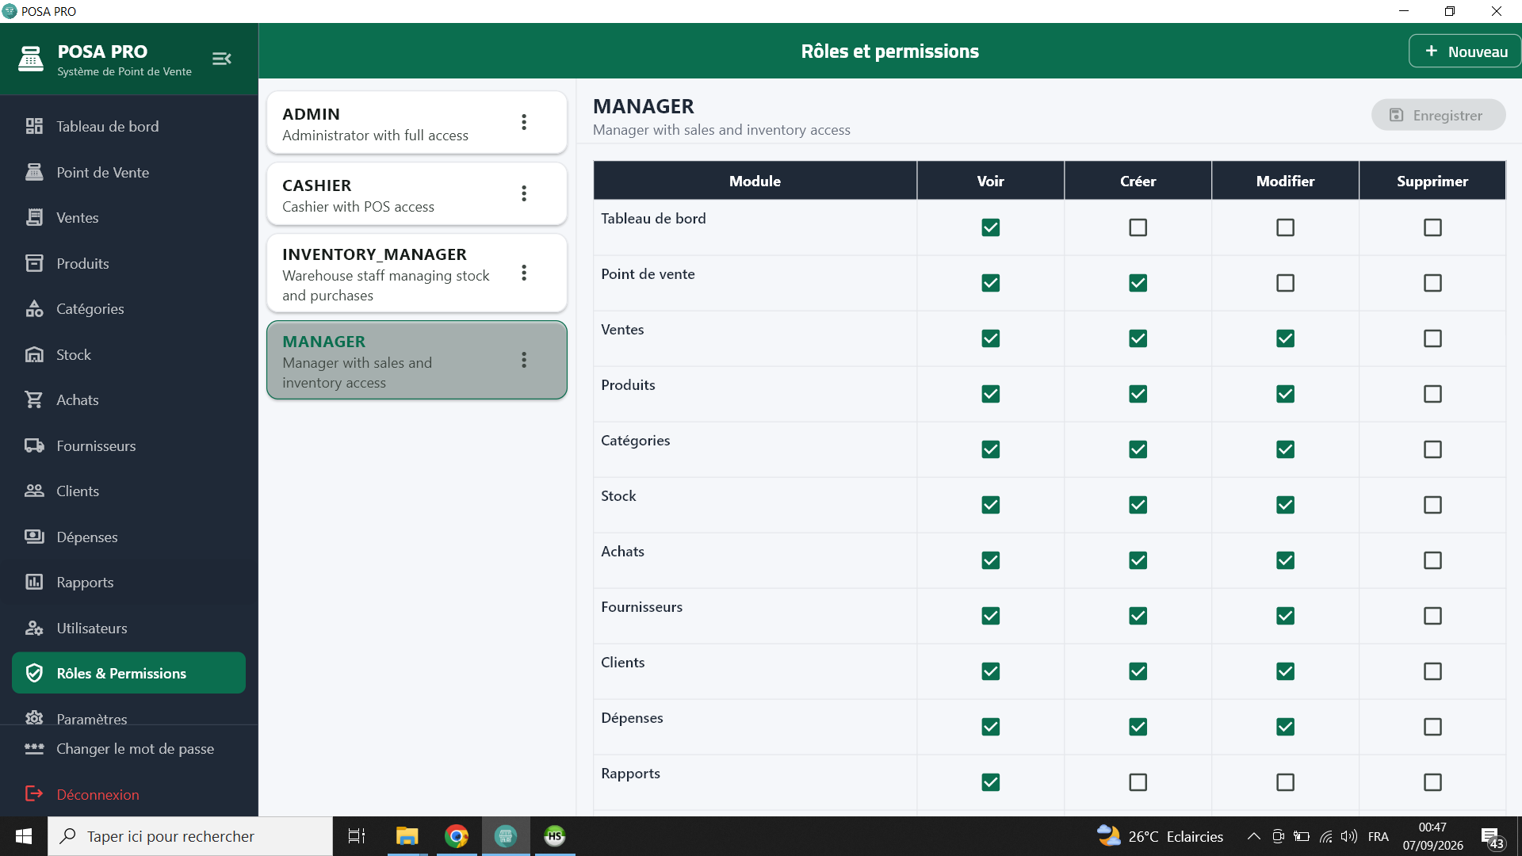Click the Achats shopping cart icon
This screenshot has width=1522, height=856.
(34, 399)
